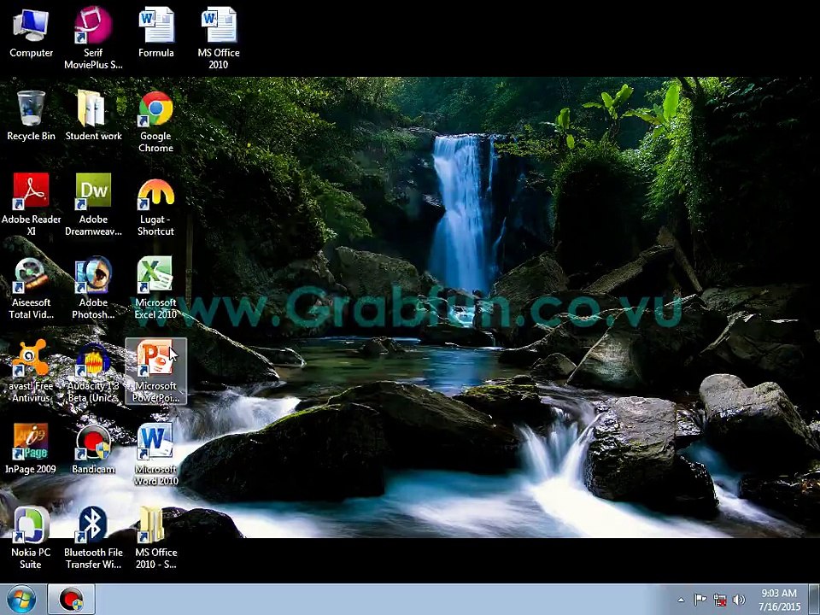Select Microsoft Excel 2010 shortcut
Viewport: 820px width, 615px height.
(x=155, y=288)
